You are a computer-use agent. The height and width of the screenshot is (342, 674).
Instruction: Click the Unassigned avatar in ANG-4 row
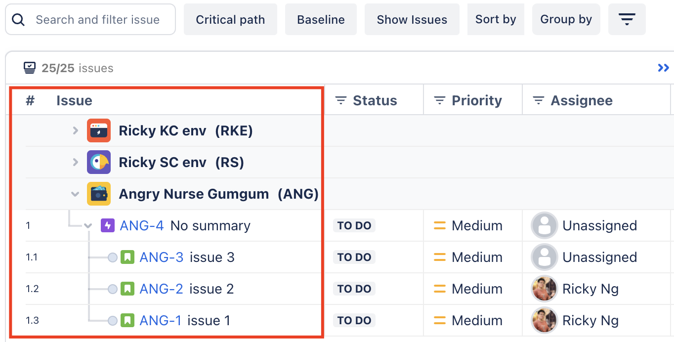coord(544,226)
